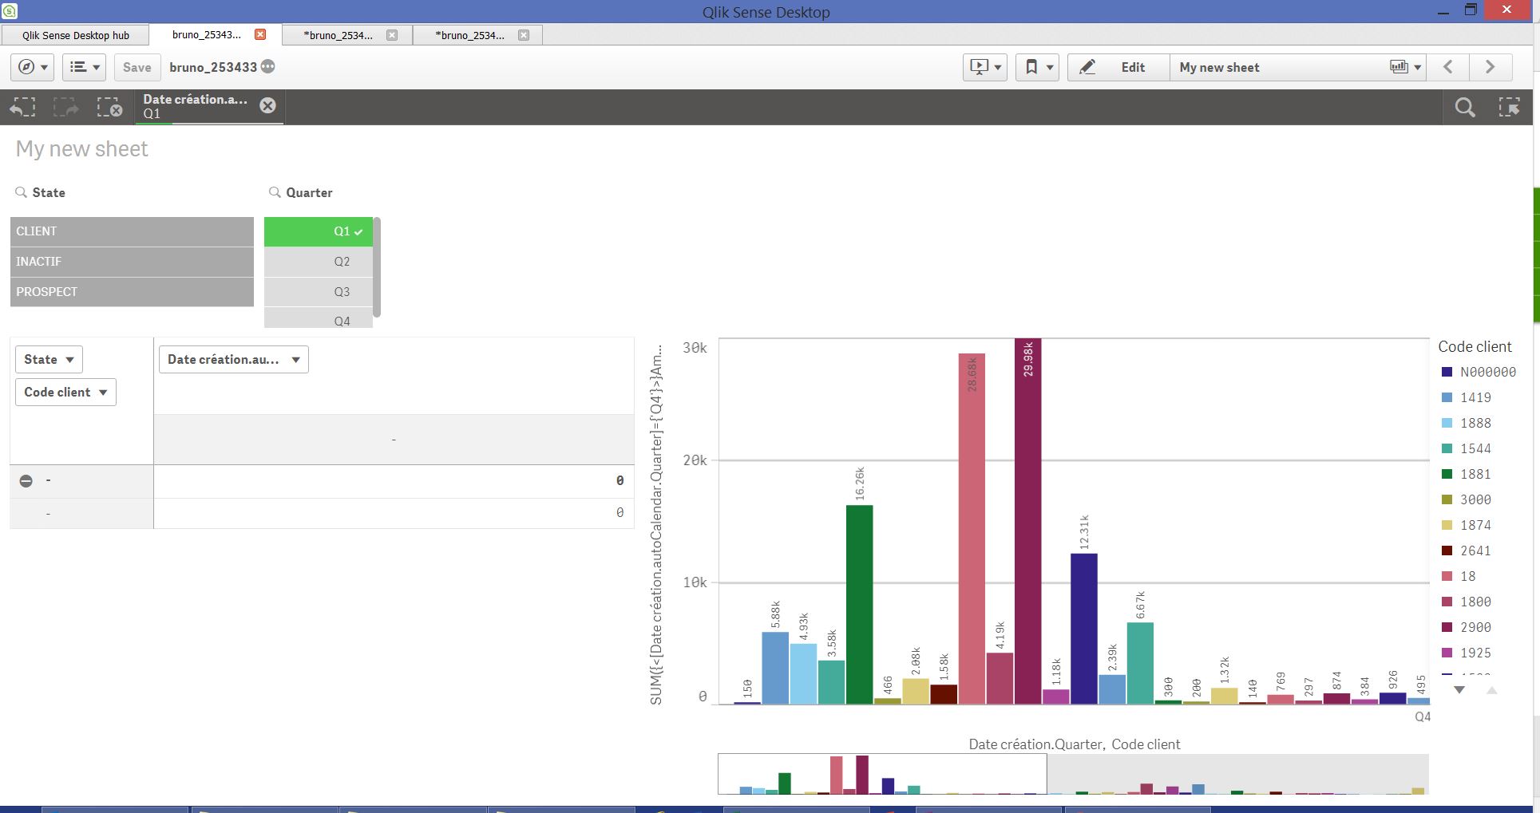Open the global list menu
Image resolution: width=1540 pixels, height=813 pixels.
[84, 67]
